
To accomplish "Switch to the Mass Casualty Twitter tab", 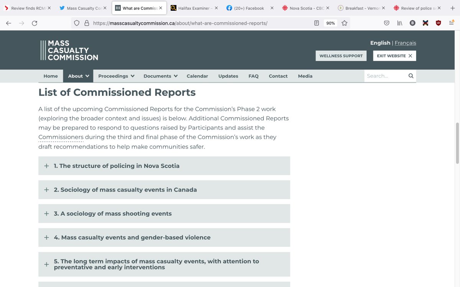I will [83, 8].
